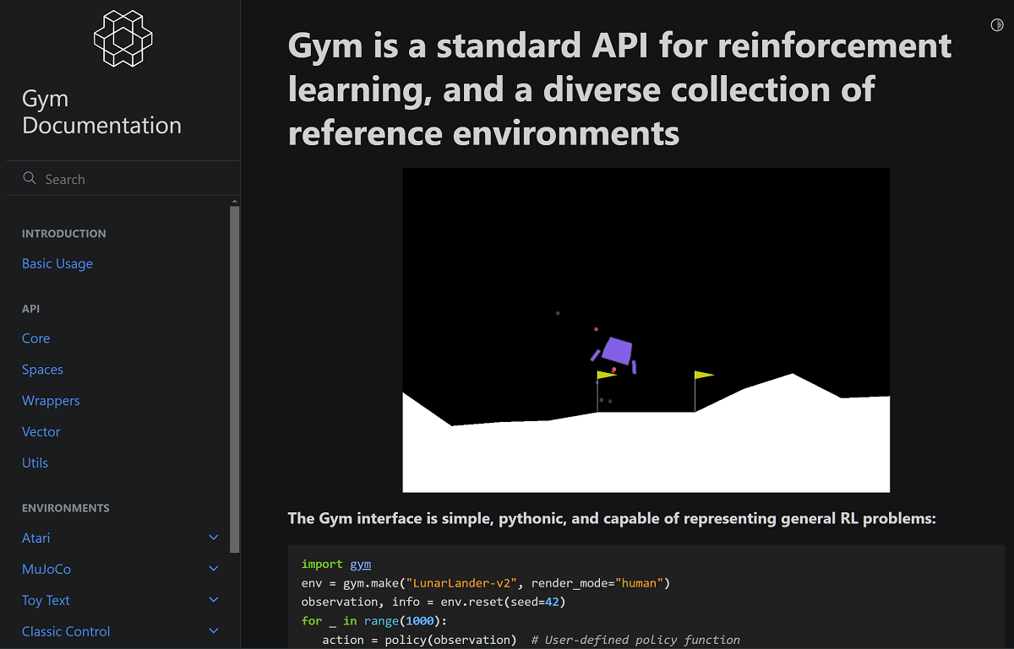The height and width of the screenshot is (649, 1014).
Task: Go to the Core API page
Action: pos(35,338)
